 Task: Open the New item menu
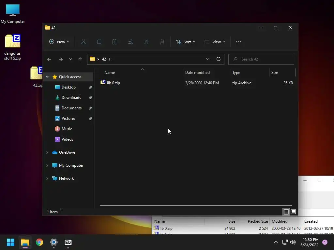tap(59, 42)
